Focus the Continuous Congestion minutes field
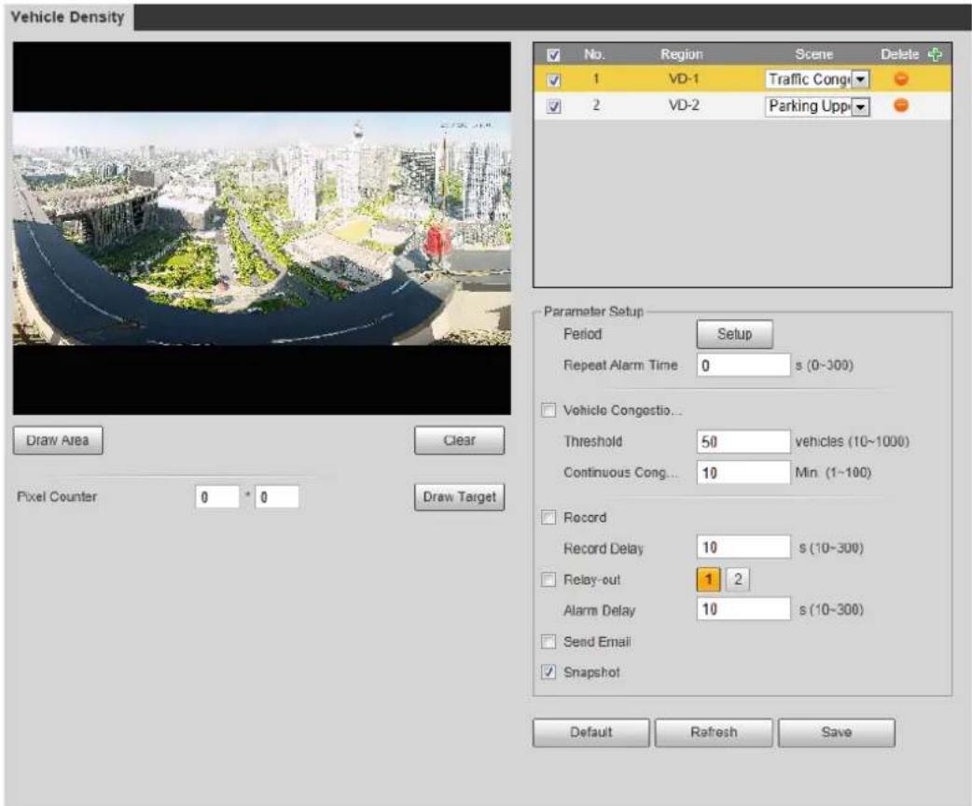The width and height of the screenshot is (972, 806). [x=743, y=472]
